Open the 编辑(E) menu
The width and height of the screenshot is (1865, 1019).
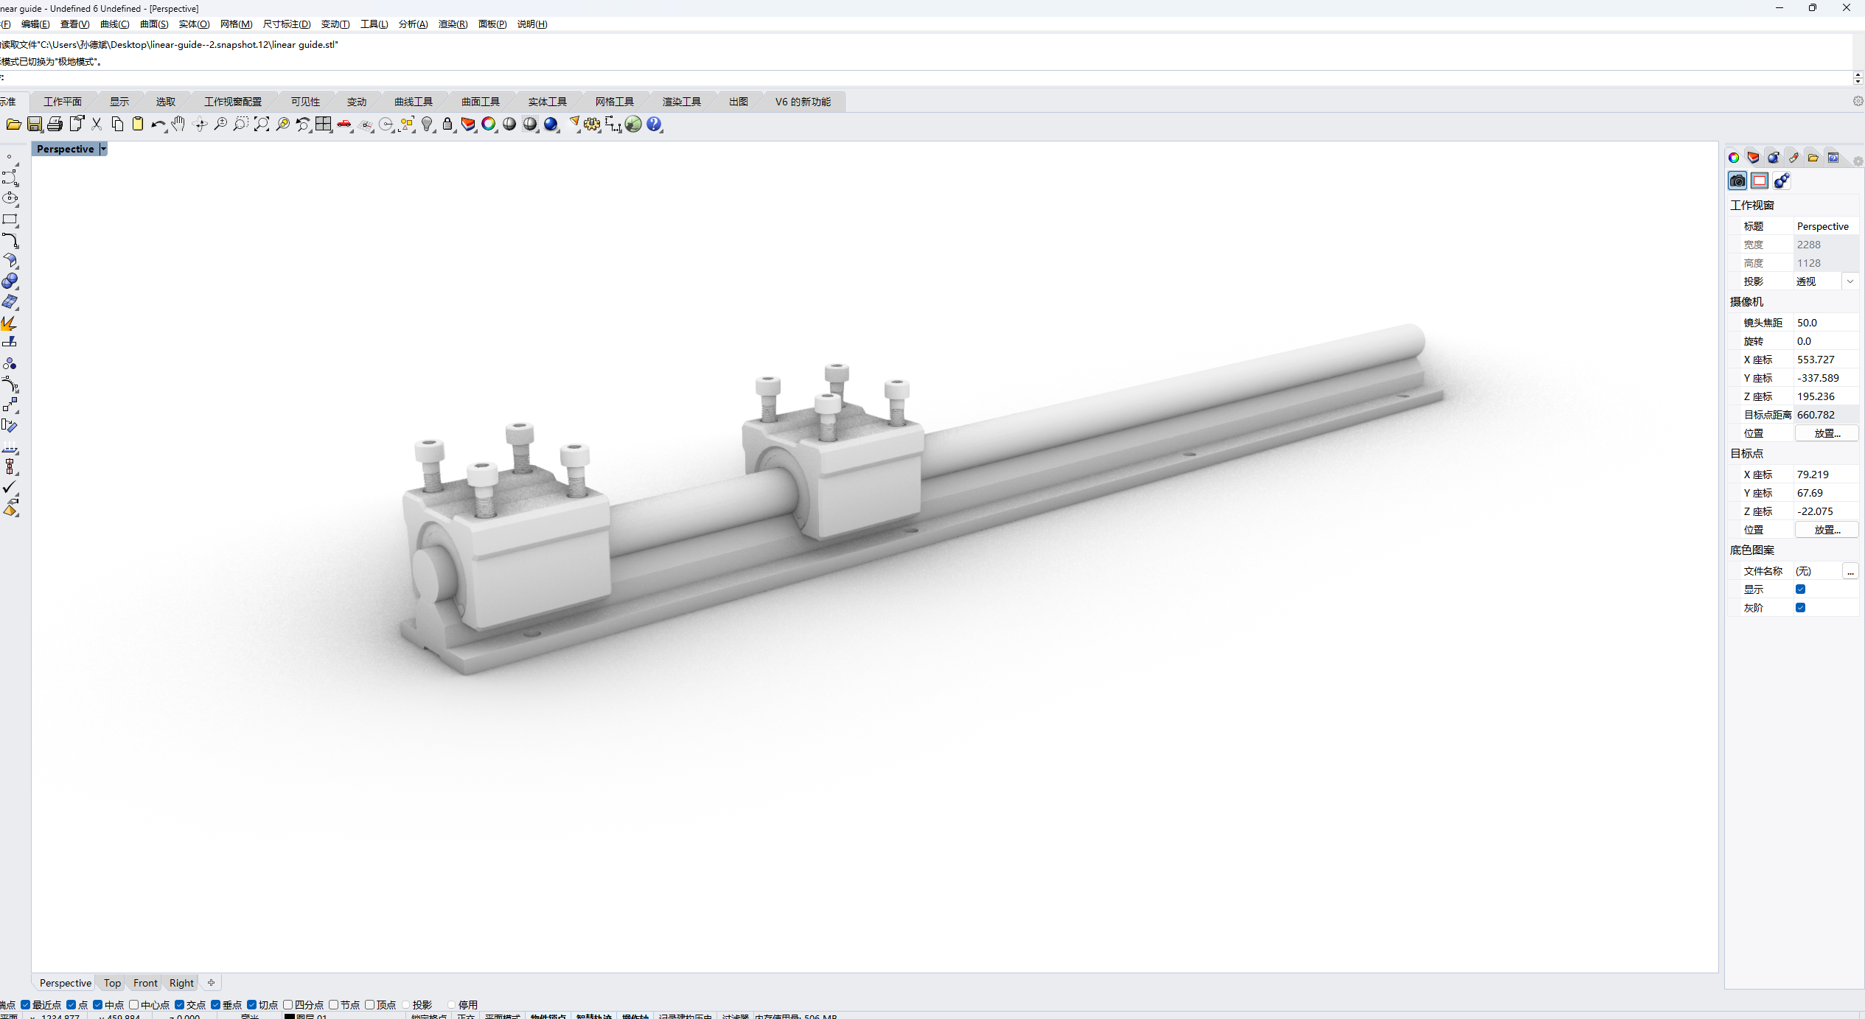35,24
